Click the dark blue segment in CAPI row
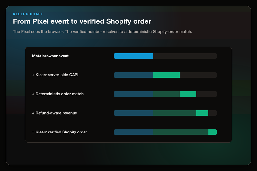 point(133,75)
